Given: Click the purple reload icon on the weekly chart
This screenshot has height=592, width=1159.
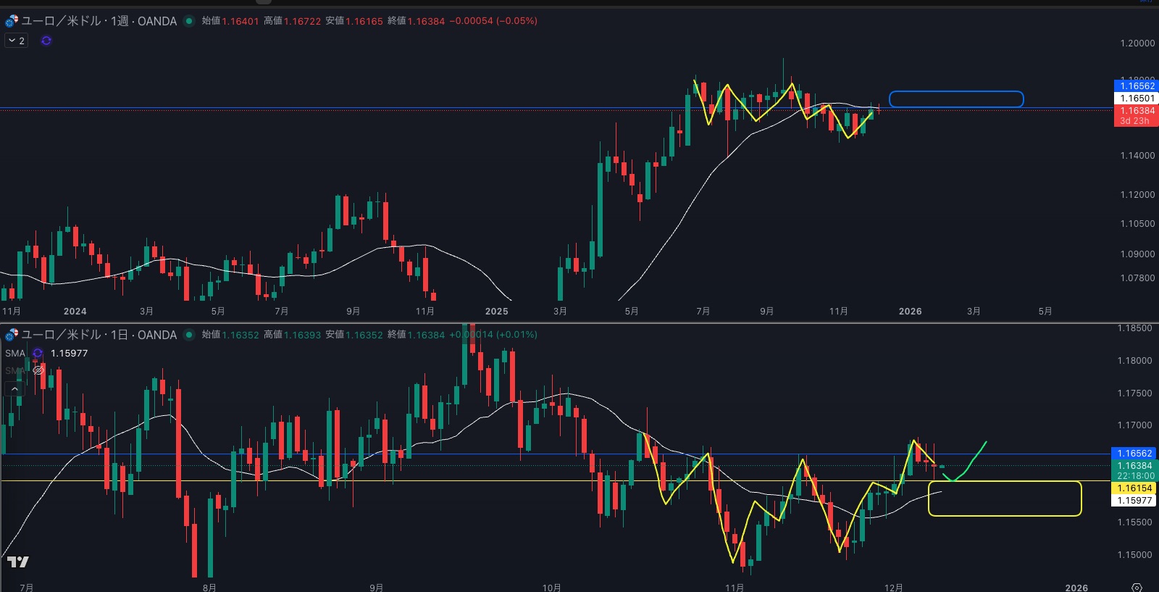Looking at the screenshot, I should 46,41.
